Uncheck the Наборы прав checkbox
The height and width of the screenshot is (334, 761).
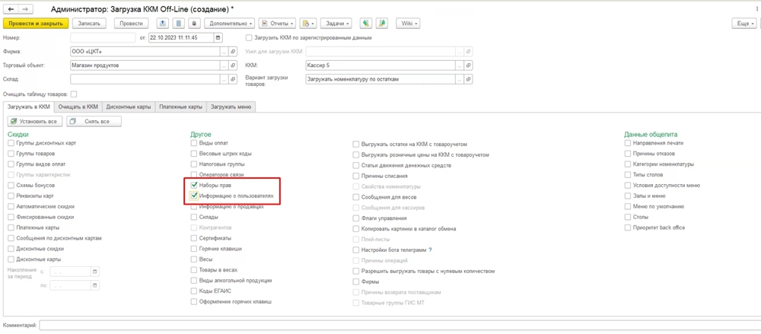pos(194,185)
